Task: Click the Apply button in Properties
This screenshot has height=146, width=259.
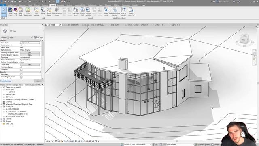Action: [x=38, y=81]
